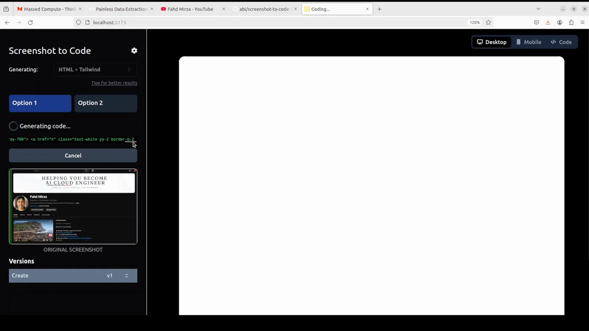Reload the page with the refresh icon
Viewport: 589px width, 331px height.
tap(31, 22)
